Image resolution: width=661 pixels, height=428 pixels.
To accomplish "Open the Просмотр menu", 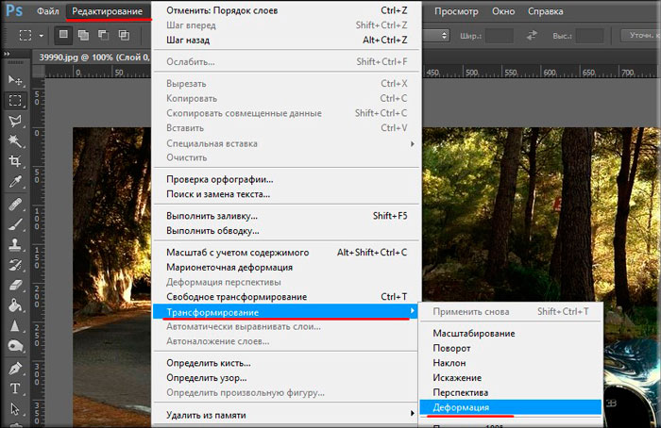I will 456,11.
